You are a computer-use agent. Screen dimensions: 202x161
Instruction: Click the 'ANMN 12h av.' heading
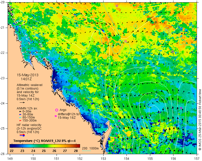(27, 108)
